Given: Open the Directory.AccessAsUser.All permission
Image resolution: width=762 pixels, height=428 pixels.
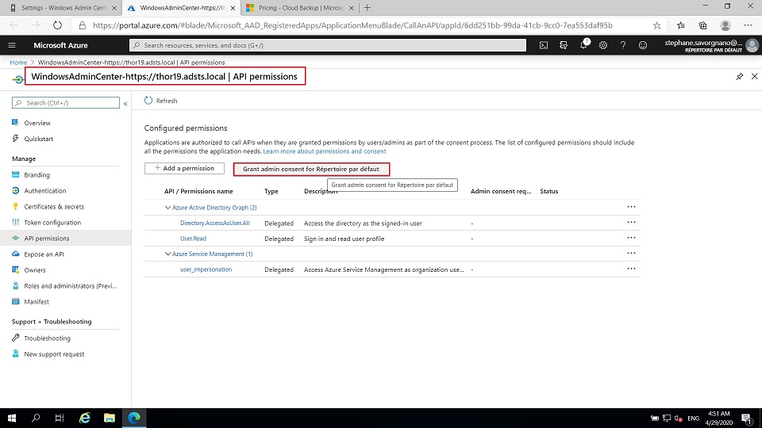Looking at the screenshot, I should [215, 224].
